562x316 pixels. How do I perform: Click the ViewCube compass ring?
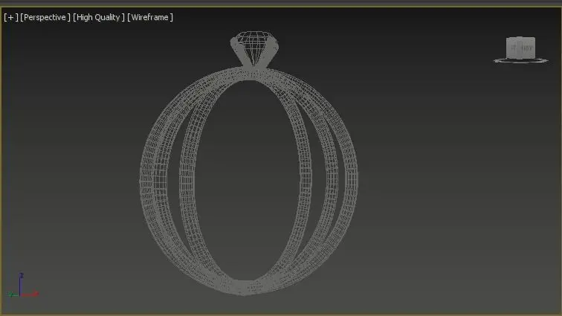tap(521, 61)
